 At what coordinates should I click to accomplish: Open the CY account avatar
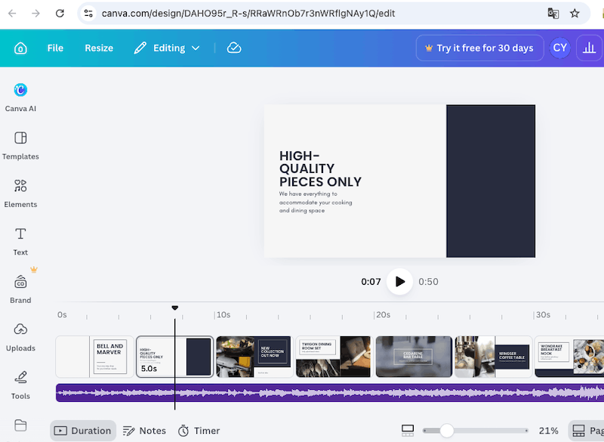(559, 48)
